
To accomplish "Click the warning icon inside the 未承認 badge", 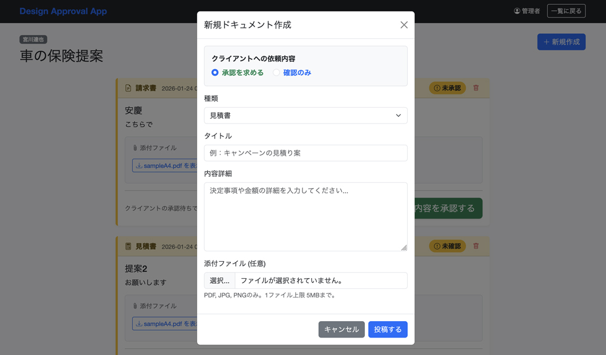I will [437, 88].
